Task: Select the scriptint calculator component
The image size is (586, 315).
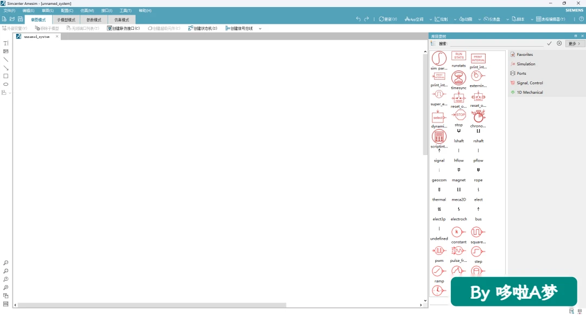Action: [439, 137]
